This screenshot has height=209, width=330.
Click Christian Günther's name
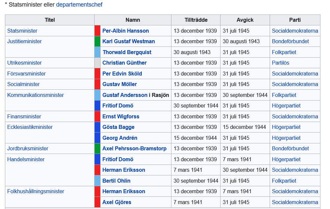124,63
